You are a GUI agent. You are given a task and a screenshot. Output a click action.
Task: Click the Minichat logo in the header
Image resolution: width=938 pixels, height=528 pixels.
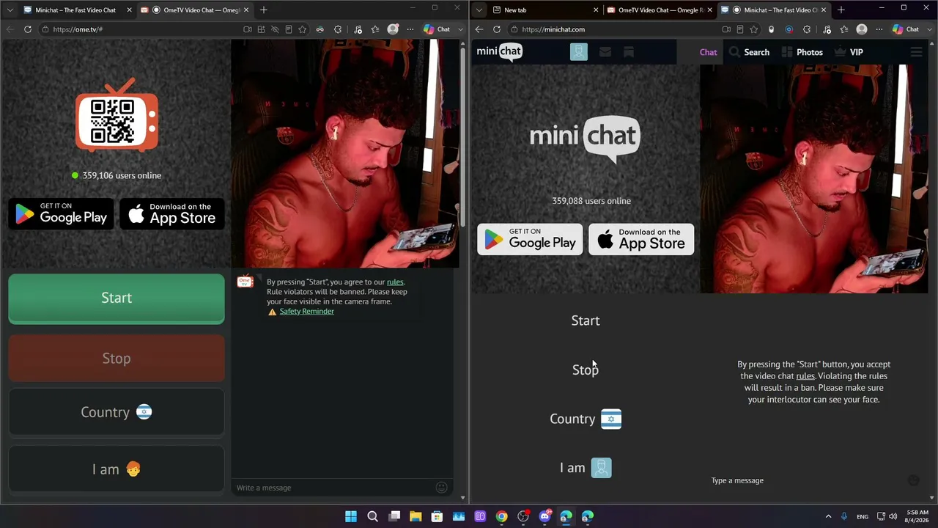500,51
